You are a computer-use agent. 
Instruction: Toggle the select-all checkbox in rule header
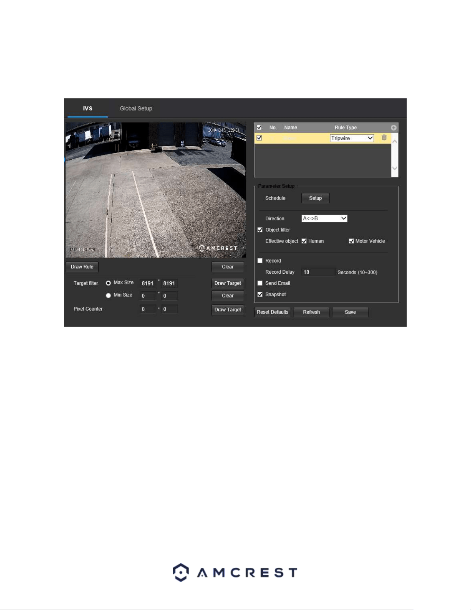pos(259,127)
